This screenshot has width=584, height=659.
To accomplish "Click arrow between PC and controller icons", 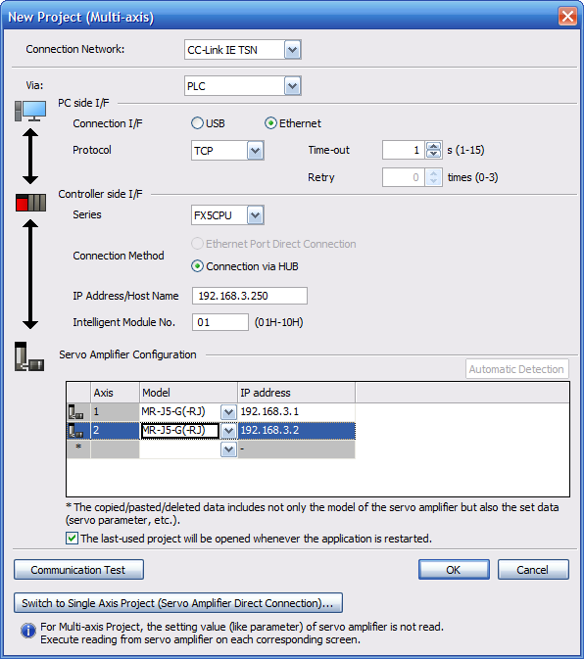I will click(x=30, y=157).
